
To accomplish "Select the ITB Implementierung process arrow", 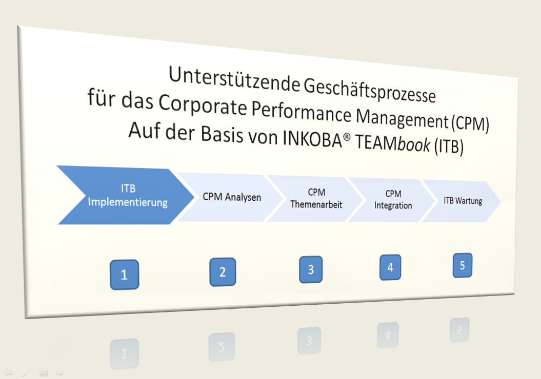I will [126, 195].
